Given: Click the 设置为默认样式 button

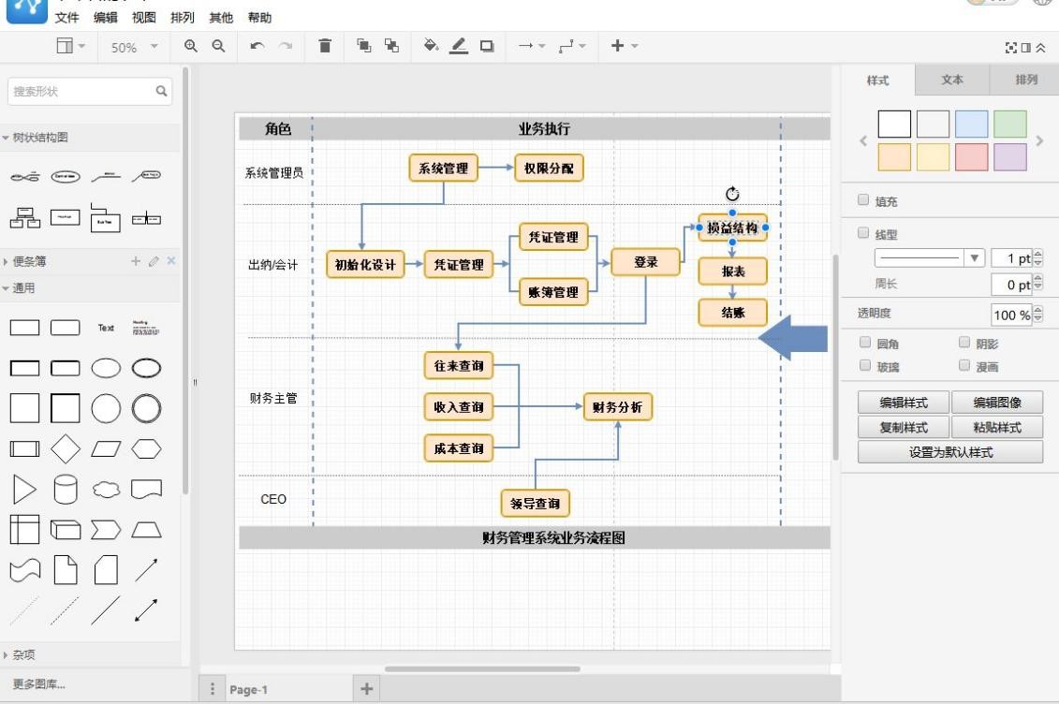Looking at the screenshot, I should pos(949,452).
